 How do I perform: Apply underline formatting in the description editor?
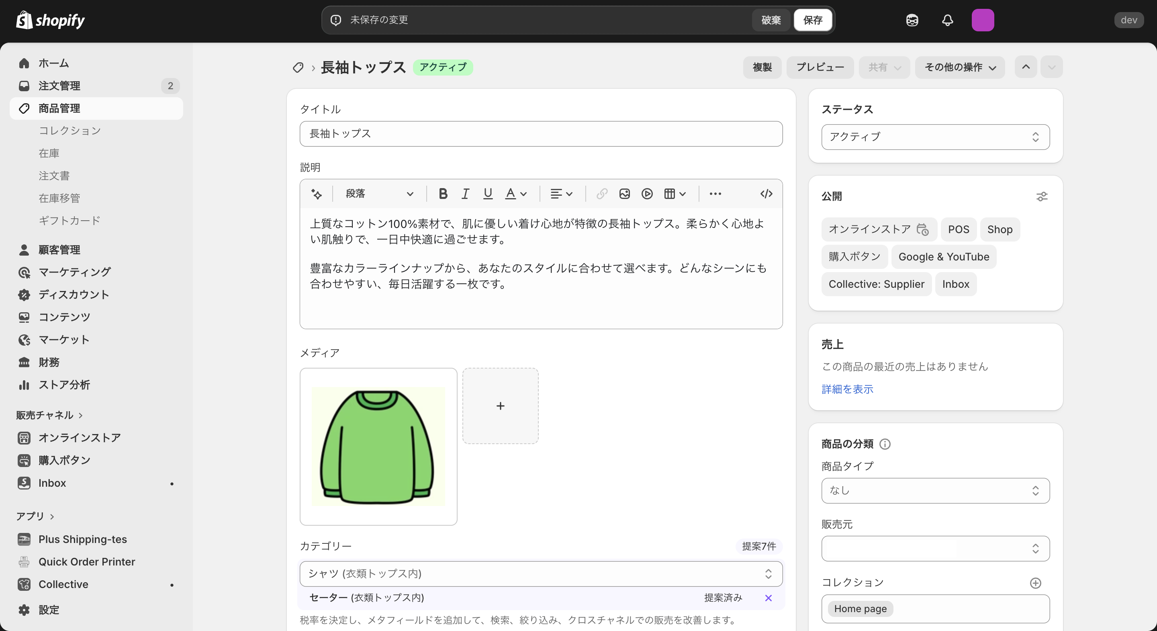click(x=488, y=194)
